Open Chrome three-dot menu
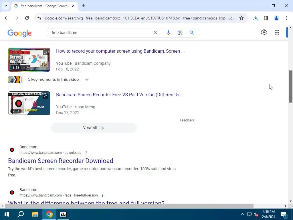Screen dimensions: 293x220 tap(287, 18)
